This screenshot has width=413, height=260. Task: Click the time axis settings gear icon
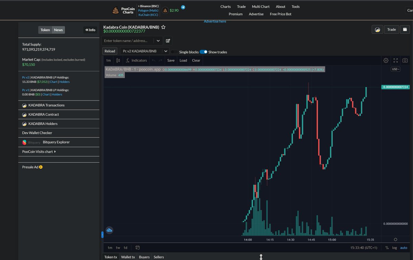[x=395, y=239]
